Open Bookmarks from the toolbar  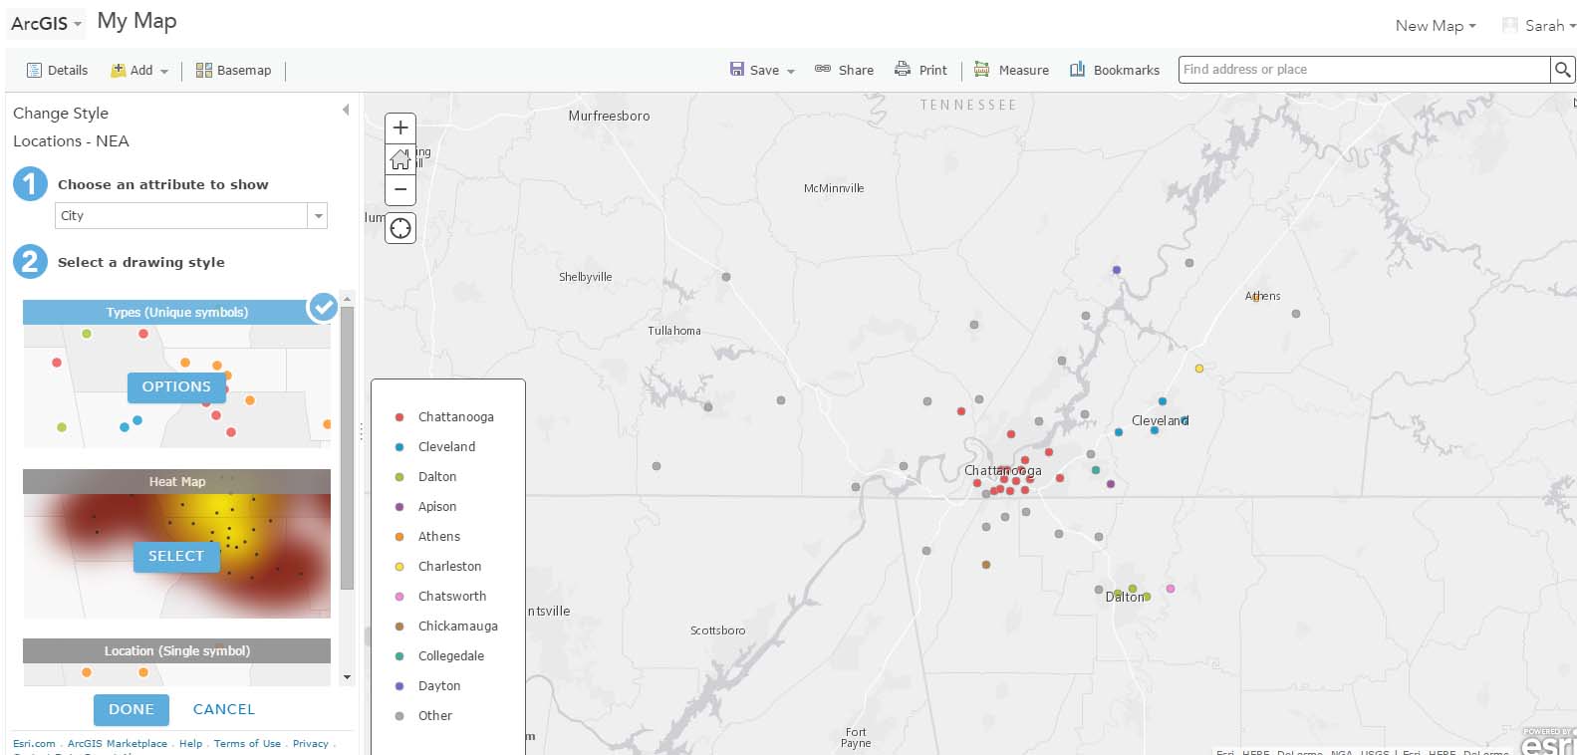(x=1114, y=70)
